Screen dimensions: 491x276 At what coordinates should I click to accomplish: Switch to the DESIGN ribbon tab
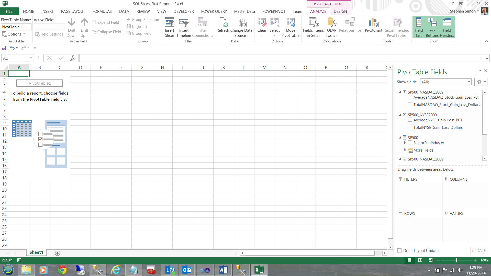pyautogui.click(x=340, y=11)
